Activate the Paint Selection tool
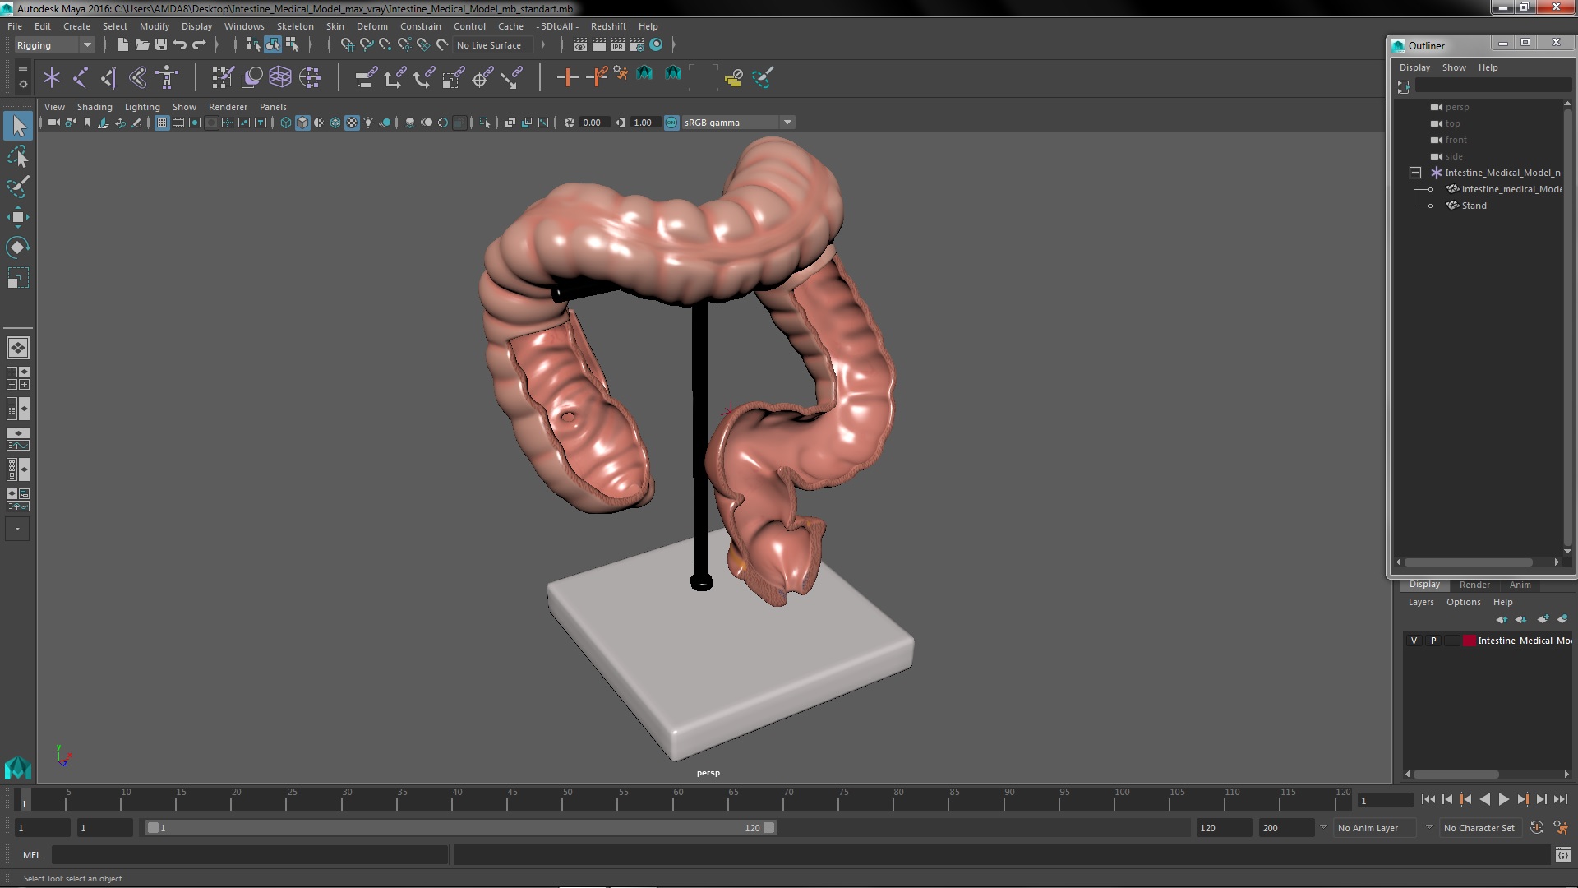This screenshot has height=888, width=1578. (x=17, y=187)
